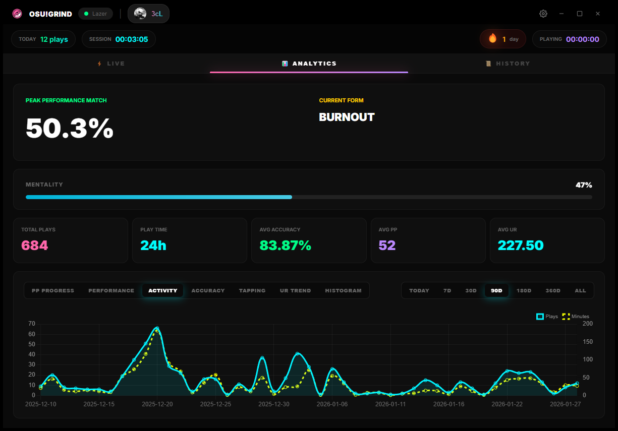The image size is (618, 431).
Task: Click the SESSION timer display
Action: coord(119,39)
